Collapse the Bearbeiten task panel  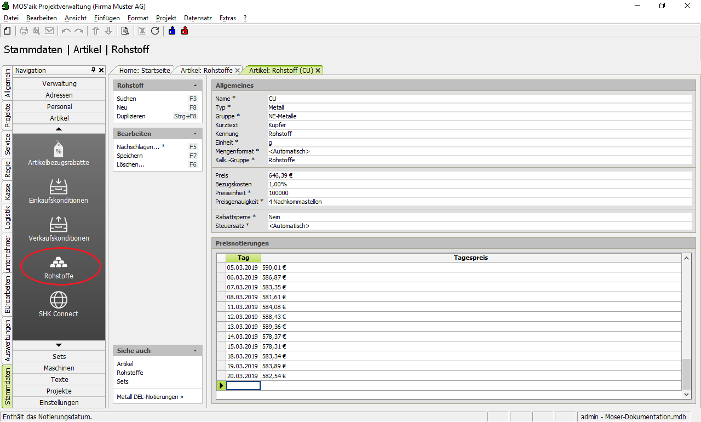(196, 134)
